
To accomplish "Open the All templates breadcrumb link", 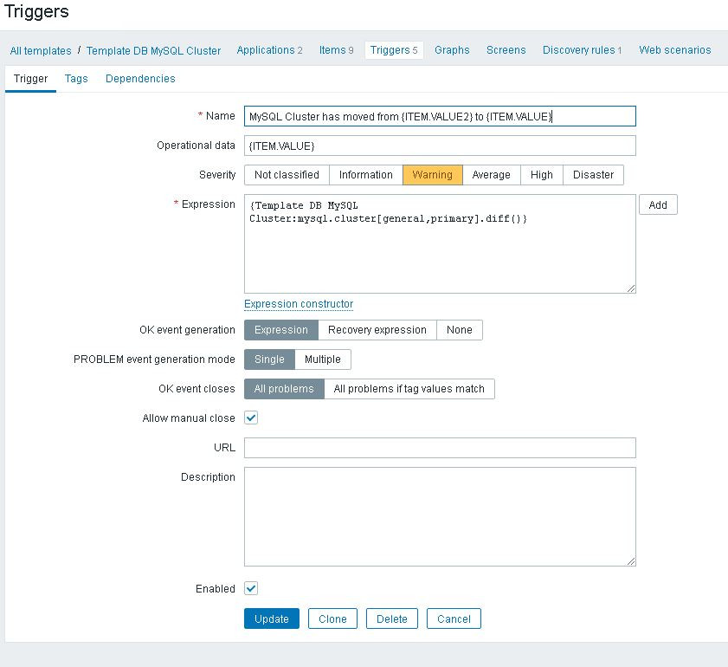I will pyautogui.click(x=41, y=50).
